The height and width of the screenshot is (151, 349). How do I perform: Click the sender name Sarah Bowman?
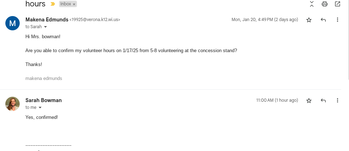(x=44, y=100)
